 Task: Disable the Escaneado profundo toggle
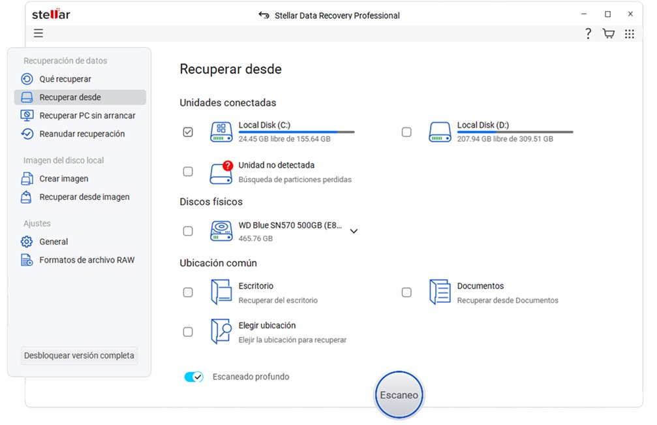click(193, 377)
